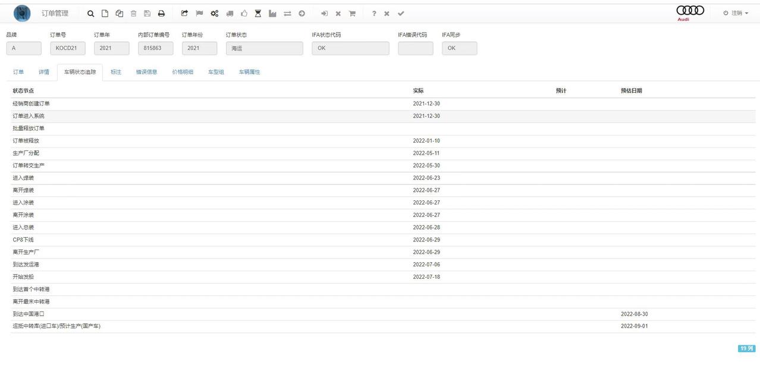Print using the printer icon
Screen dimensions: 760x365
tap(161, 13)
